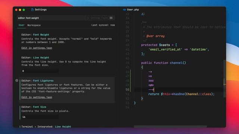Image resolution: width=239 pixels, height=134 pixels.
Task: Click the 'email_verified_at' string in code
Action: click(165, 50)
